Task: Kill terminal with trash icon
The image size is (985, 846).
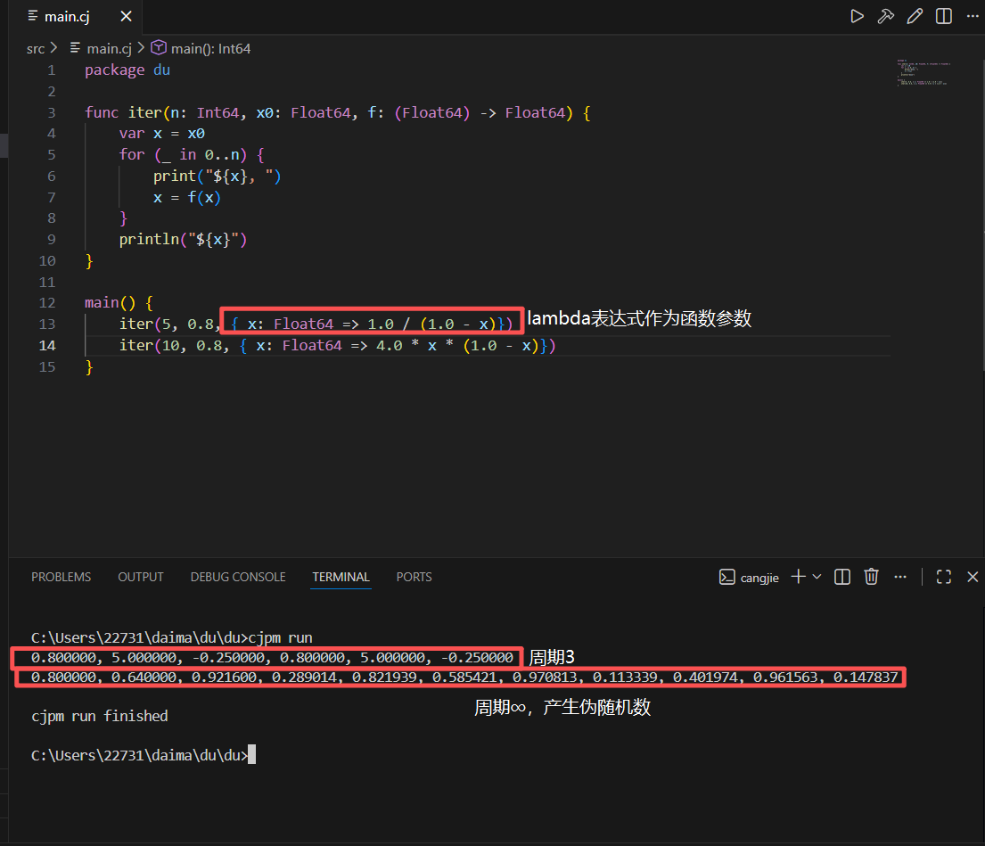Action: coord(871,577)
